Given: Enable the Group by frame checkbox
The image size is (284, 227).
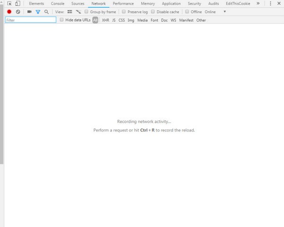Looking at the screenshot, I should [x=87, y=11].
